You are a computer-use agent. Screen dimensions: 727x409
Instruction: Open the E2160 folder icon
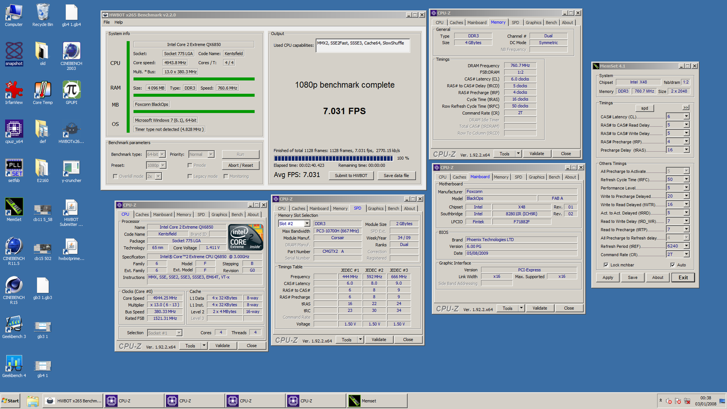pyautogui.click(x=42, y=171)
